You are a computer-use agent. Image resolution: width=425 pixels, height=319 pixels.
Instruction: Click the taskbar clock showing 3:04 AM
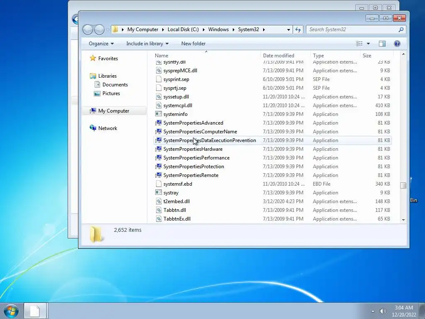click(404, 308)
